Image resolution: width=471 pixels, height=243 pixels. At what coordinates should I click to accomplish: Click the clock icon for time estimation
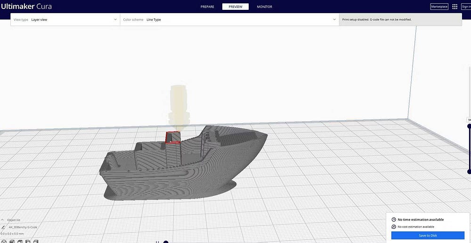(394, 219)
